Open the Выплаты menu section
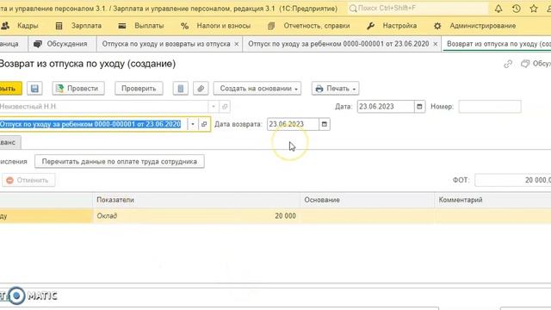Viewport: 551px width, 310px height. [x=141, y=26]
